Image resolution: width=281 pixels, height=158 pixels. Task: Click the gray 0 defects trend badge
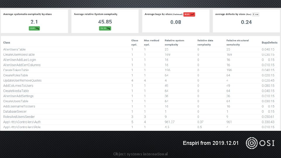(x=256, y=14)
